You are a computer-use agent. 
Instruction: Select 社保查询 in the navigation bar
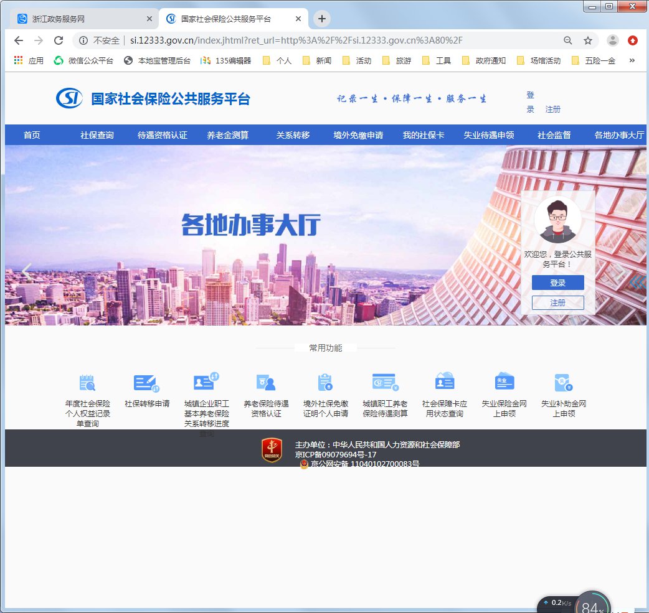click(97, 135)
